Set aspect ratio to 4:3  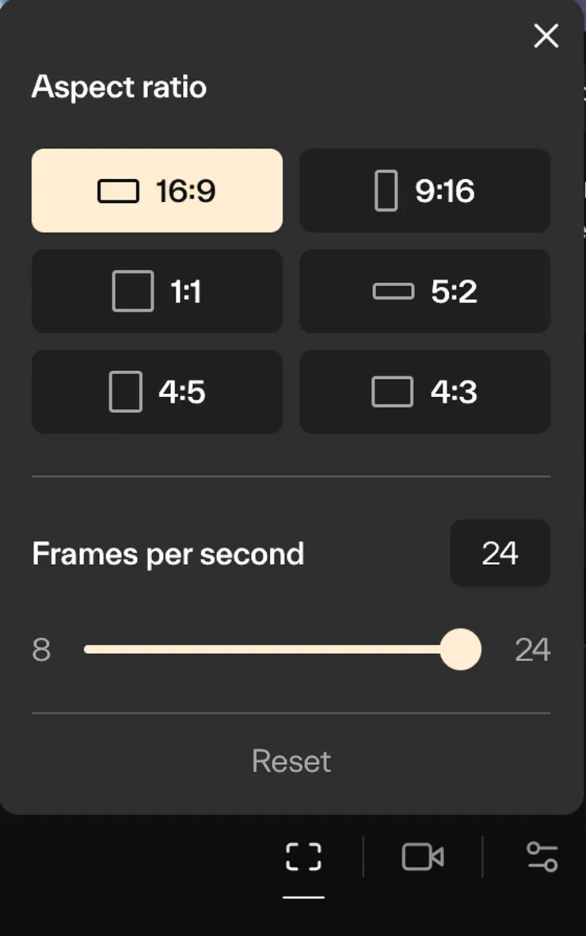pos(424,392)
